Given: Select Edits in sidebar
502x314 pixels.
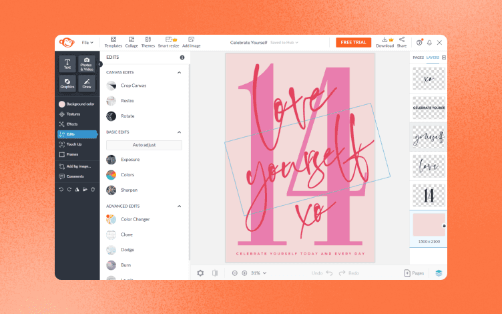Looking at the screenshot, I should click(x=77, y=134).
